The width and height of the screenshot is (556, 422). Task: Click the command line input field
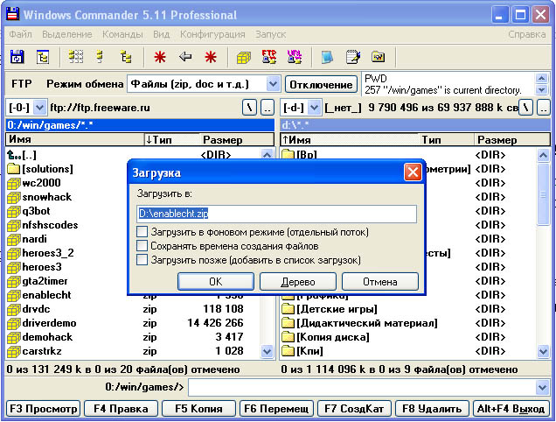pos(362,387)
